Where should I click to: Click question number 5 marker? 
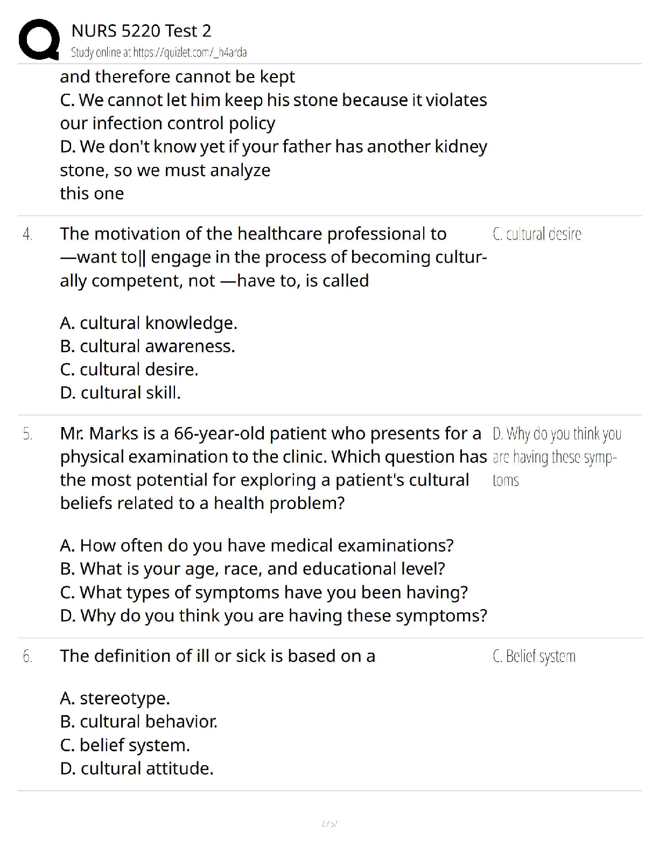(27, 434)
